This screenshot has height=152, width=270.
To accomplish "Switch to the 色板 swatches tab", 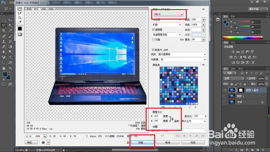I will (x=233, y=16).
